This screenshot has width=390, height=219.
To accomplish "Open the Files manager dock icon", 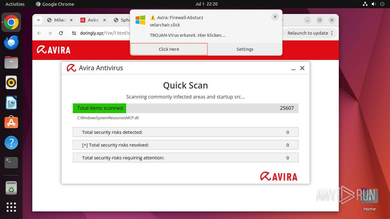I will click(11, 63).
